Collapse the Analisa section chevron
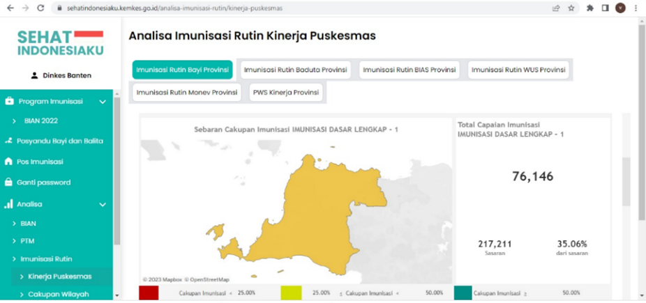646x303 pixels. (103, 205)
